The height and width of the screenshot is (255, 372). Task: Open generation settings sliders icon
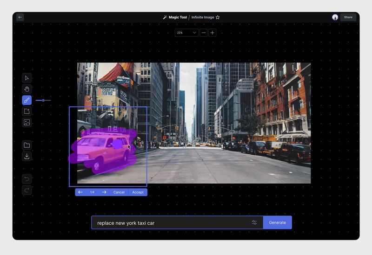(x=254, y=223)
